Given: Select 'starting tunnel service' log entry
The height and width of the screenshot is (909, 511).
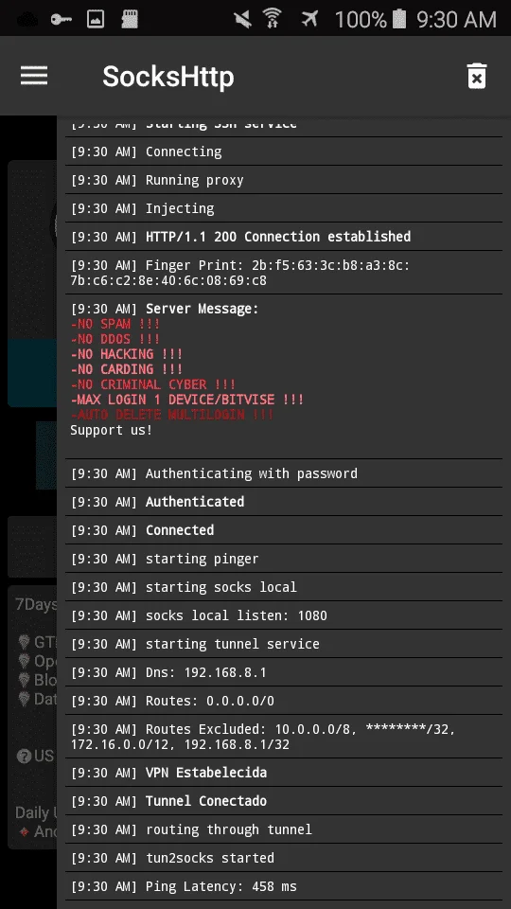Looking at the screenshot, I should [x=283, y=644].
